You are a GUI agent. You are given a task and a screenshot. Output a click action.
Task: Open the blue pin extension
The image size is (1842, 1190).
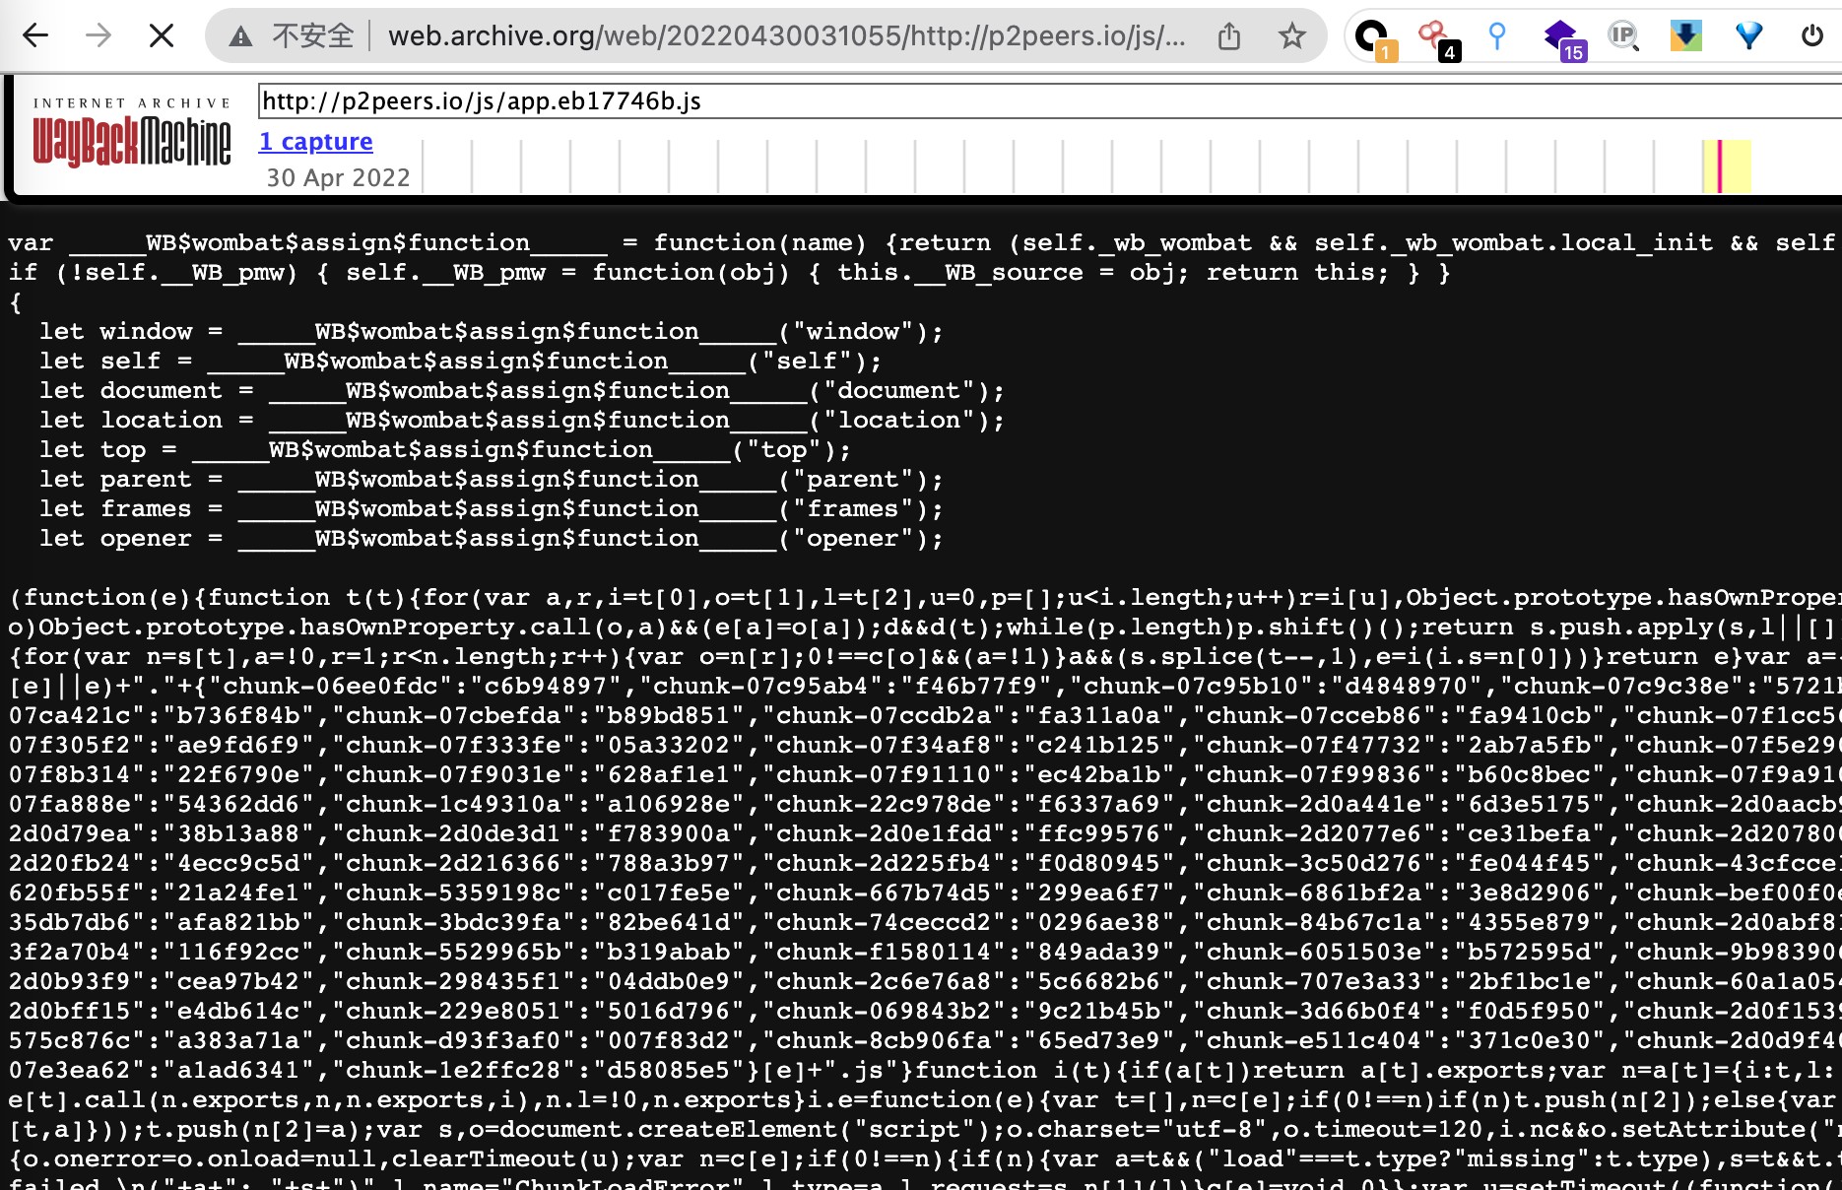1497,36
